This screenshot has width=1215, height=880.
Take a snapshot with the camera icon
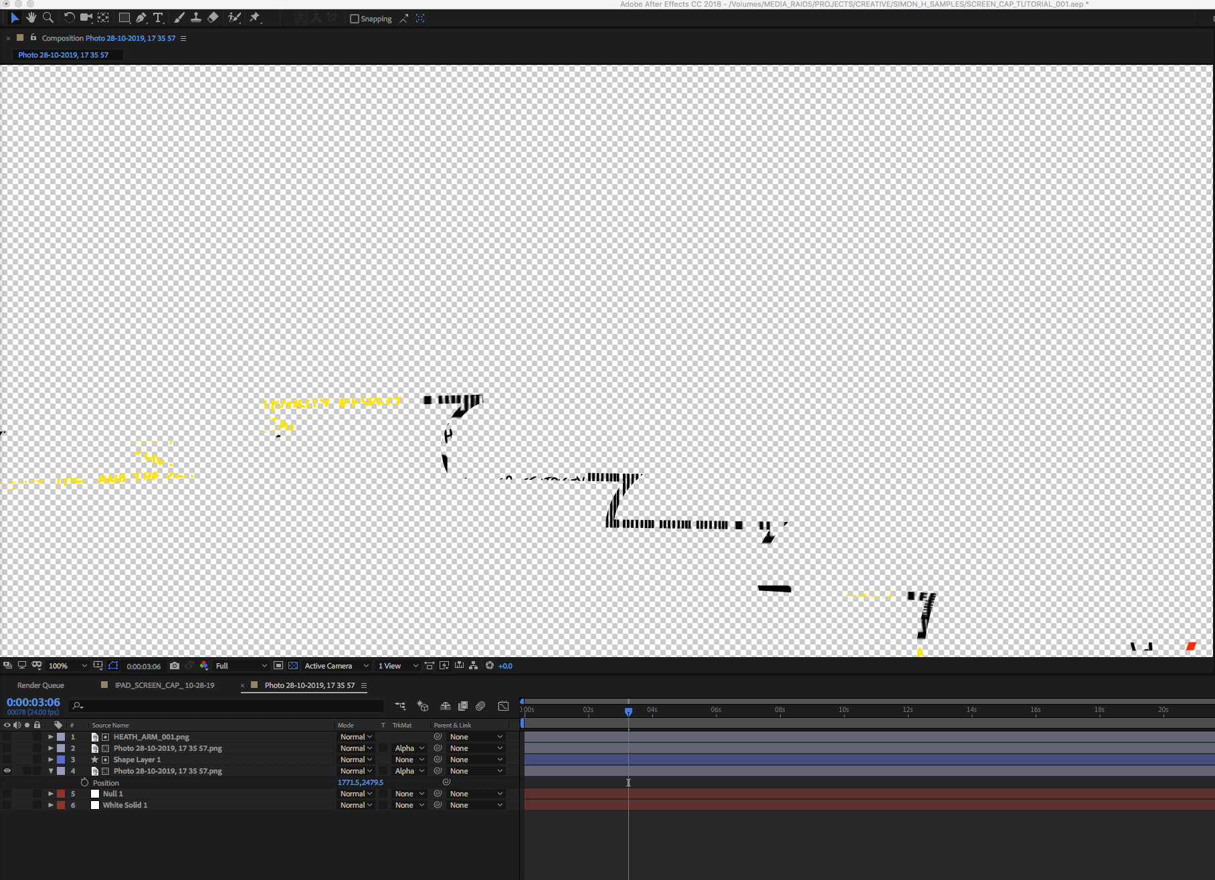[175, 666]
